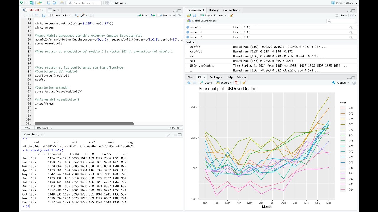This screenshot has width=378, height=212.
Task: Toggle the document outline icon
Action: pos(179,15)
